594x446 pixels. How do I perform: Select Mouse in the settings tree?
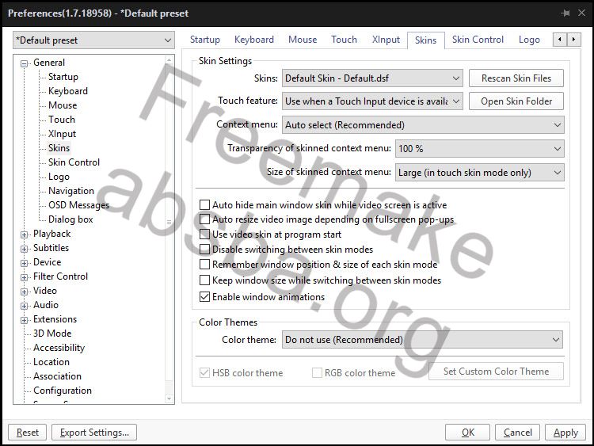point(63,105)
